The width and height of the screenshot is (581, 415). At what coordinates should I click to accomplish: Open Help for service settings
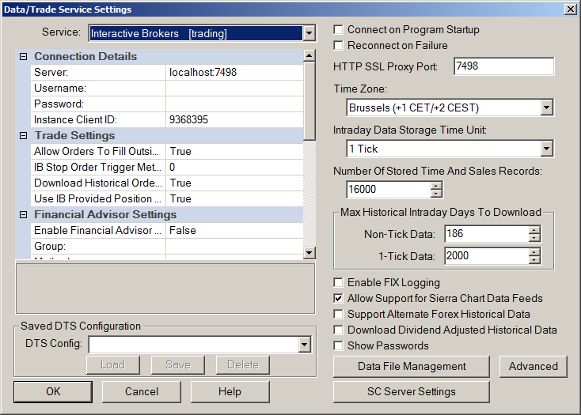point(230,392)
